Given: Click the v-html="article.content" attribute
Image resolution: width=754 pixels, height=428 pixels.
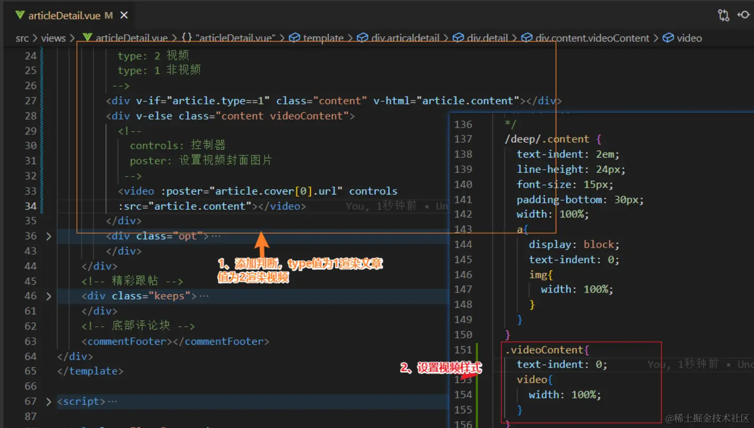Looking at the screenshot, I should (447, 101).
